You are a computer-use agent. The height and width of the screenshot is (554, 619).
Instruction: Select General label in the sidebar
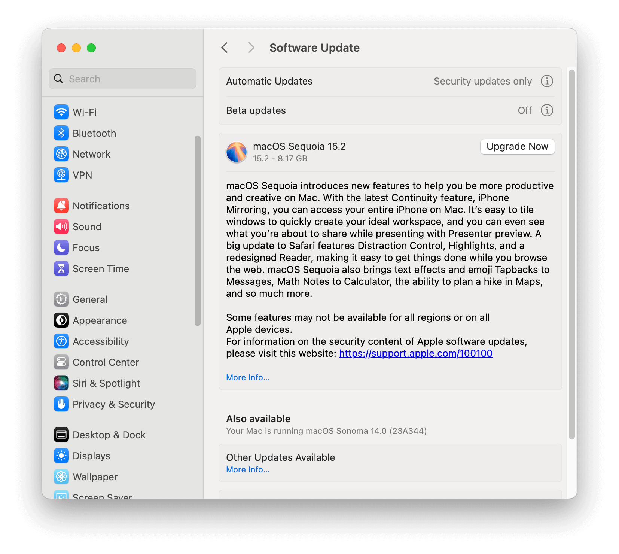point(90,299)
